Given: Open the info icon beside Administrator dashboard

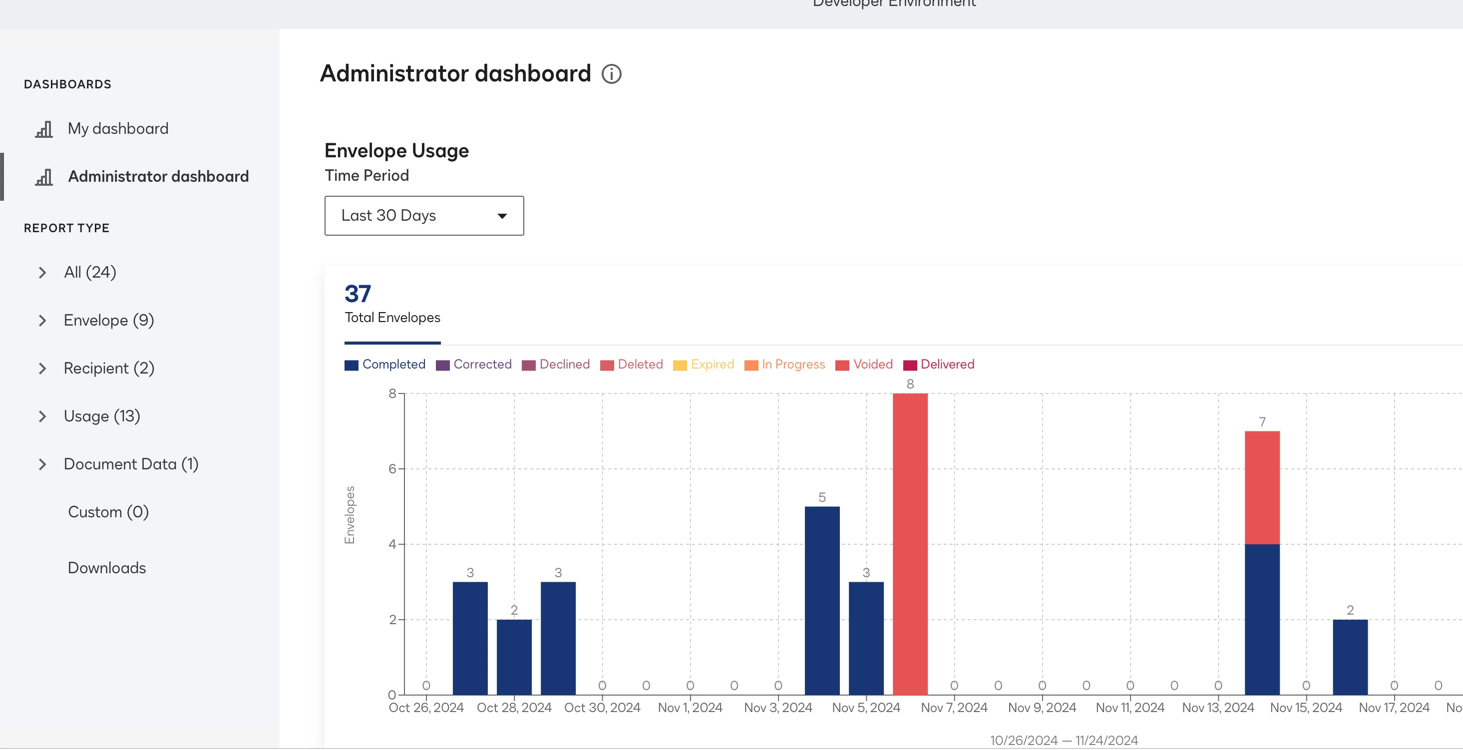Looking at the screenshot, I should click(x=611, y=74).
